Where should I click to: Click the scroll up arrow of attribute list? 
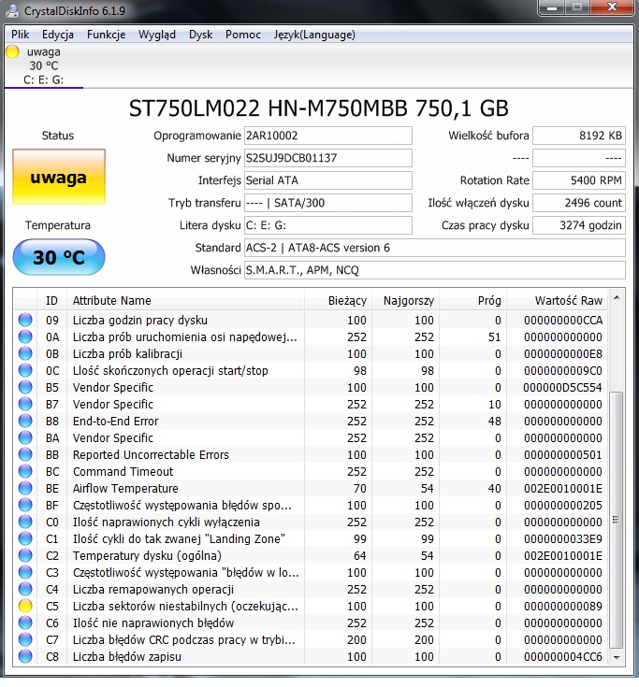click(617, 298)
